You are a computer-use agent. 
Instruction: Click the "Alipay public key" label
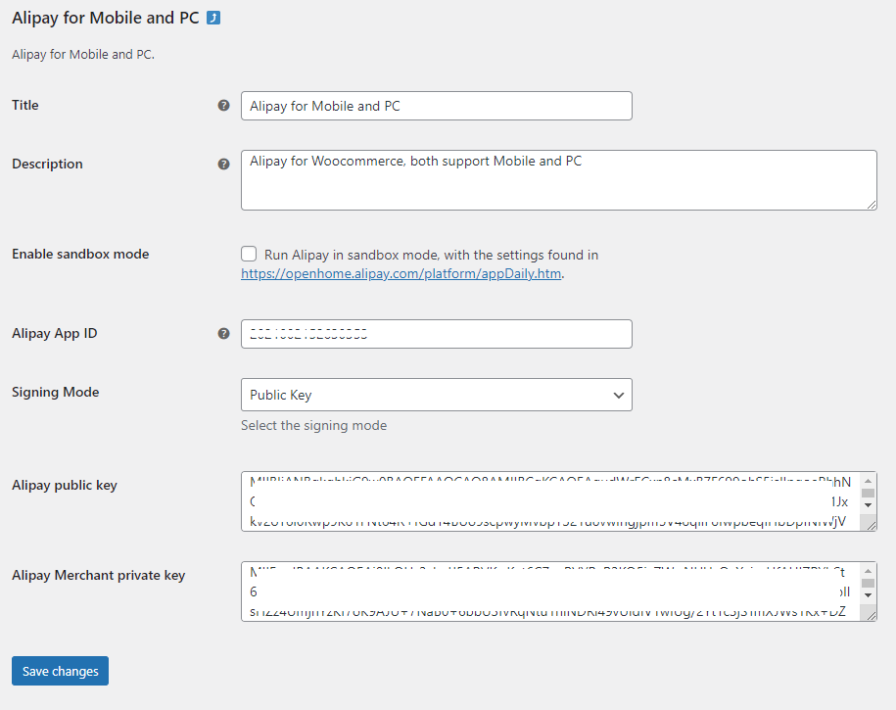[65, 486]
